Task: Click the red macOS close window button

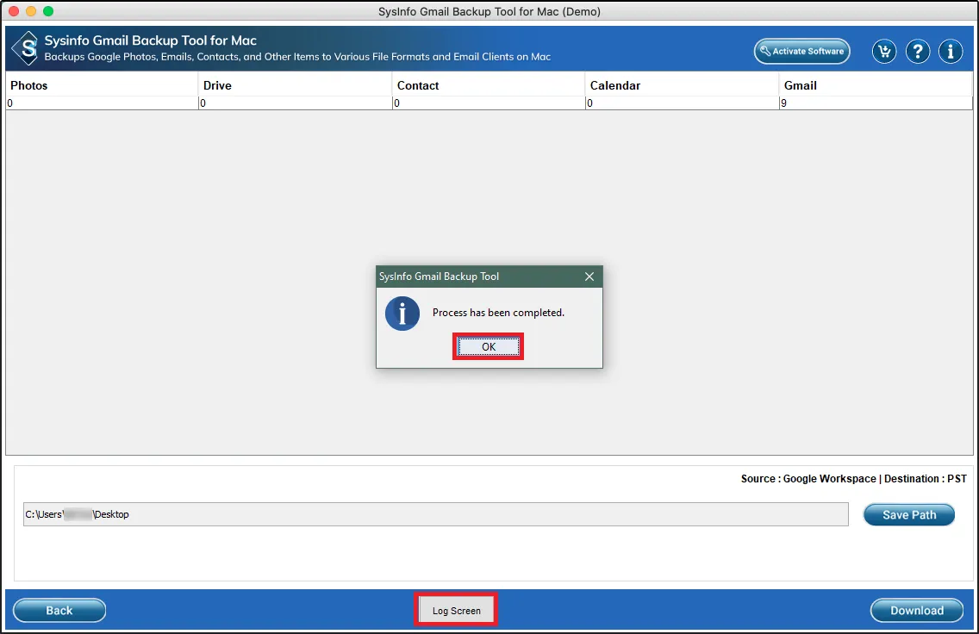Action: [x=14, y=11]
